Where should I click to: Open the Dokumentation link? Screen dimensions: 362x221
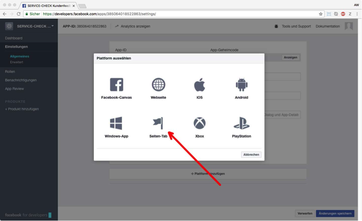pos(328,26)
